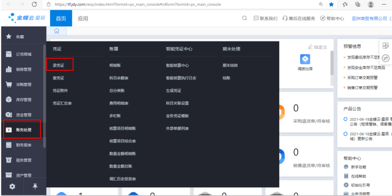Click the switch arrows icon on right edge
Image resolution: width=392 pixels, height=196 pixels.
point(385,58)
